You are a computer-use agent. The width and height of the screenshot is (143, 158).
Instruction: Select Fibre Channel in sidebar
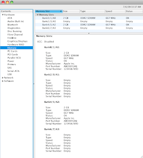coord(15,35)
